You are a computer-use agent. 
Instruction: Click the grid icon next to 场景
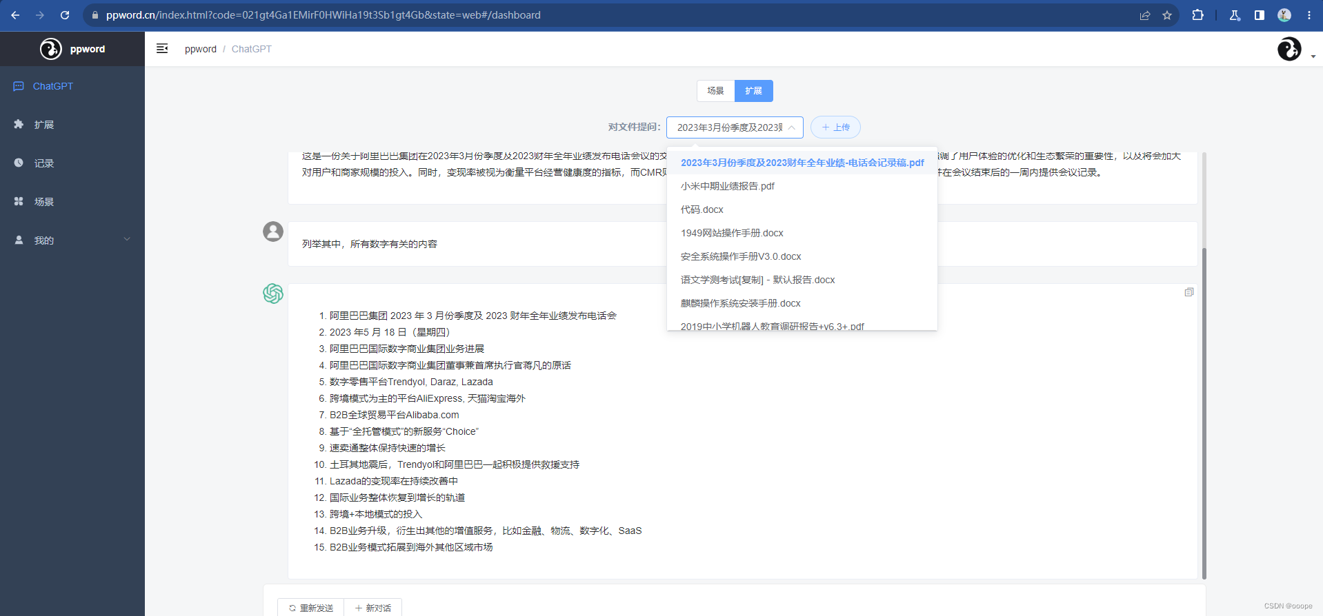point(19,202)
